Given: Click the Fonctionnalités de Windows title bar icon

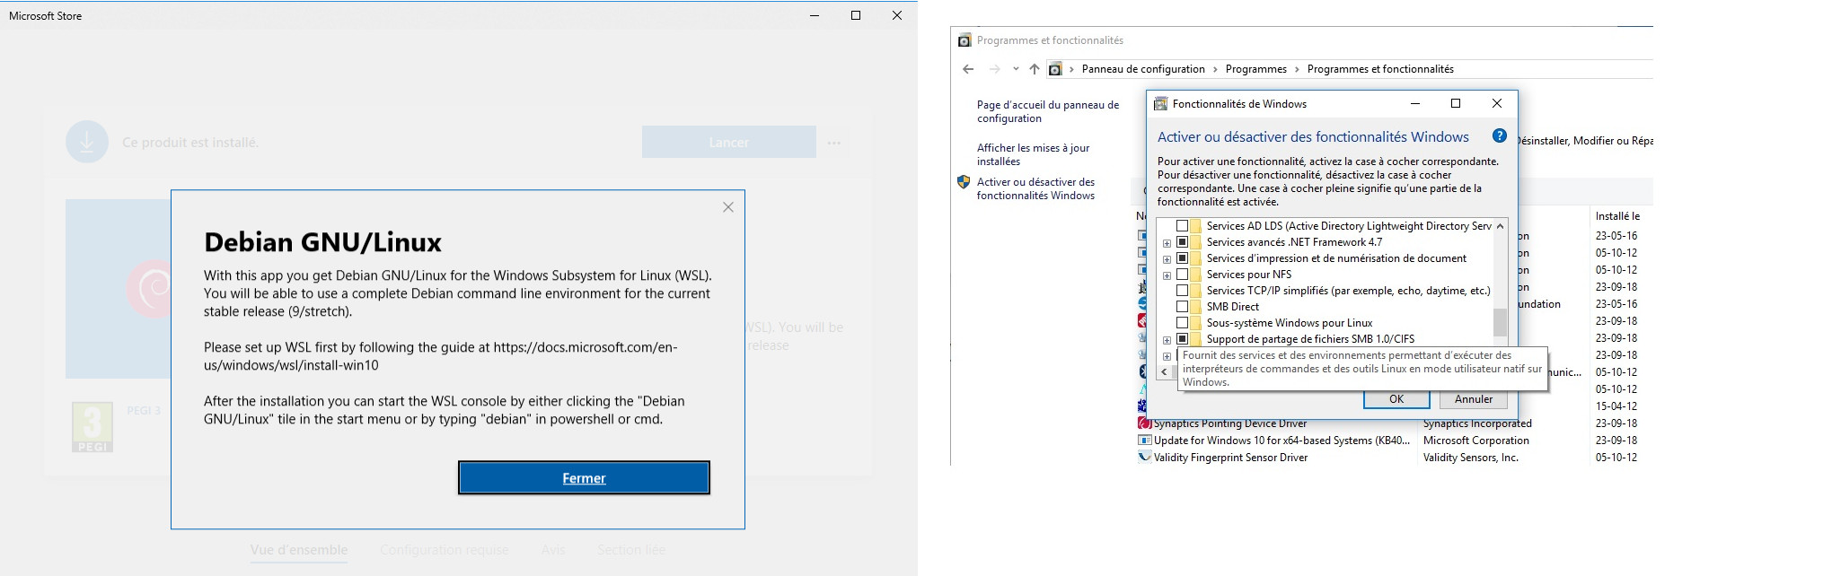Looking at the screenshot, I should coord(1160,104).
